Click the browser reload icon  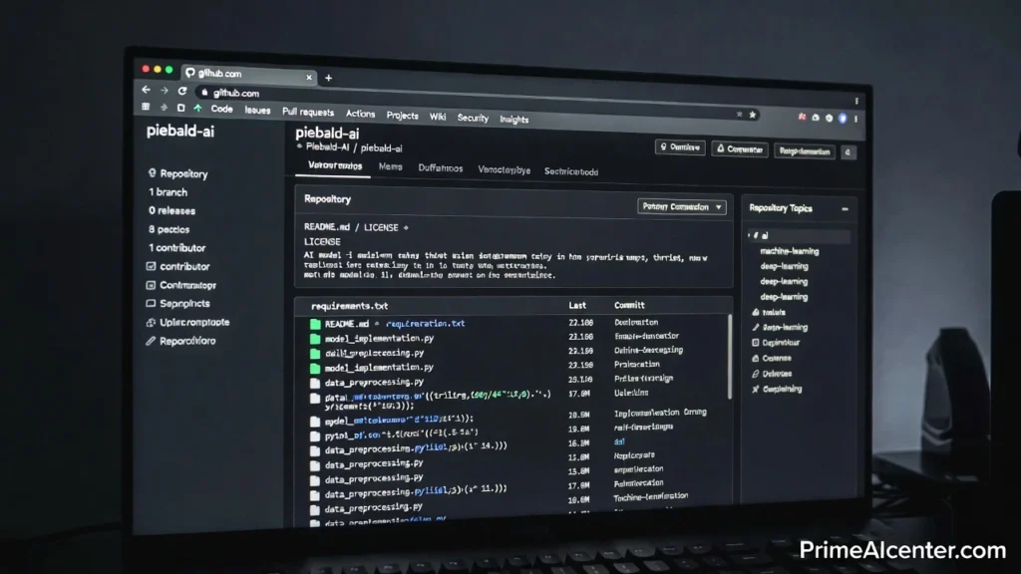(181, 91)
